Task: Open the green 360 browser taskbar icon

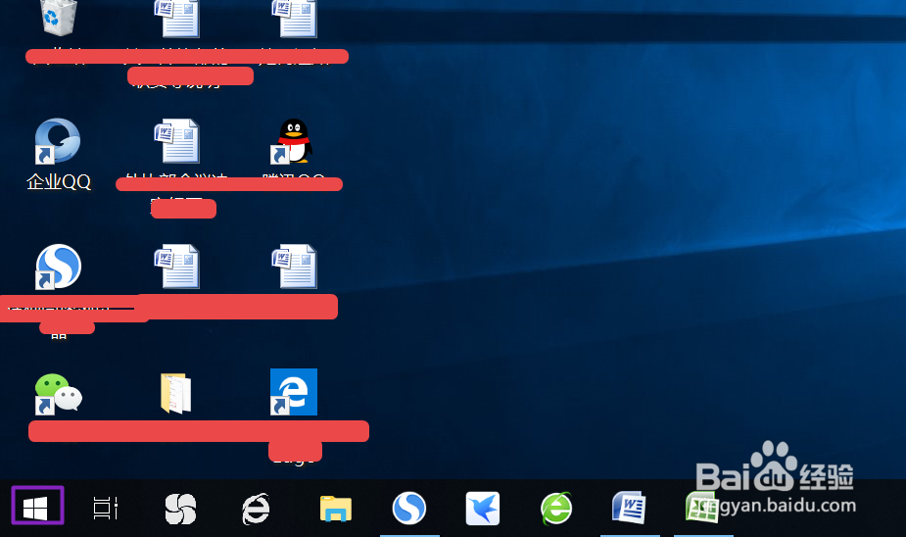Action: 556,509
